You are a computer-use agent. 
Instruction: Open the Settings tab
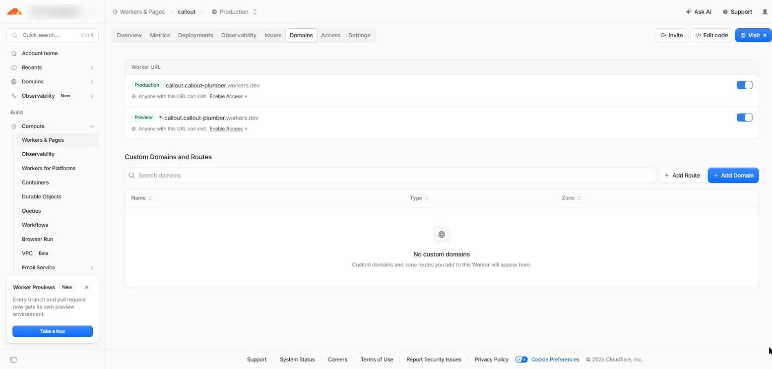359,35
